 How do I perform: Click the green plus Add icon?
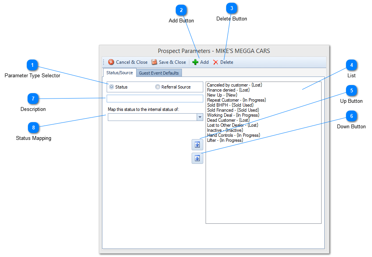point(195,62)
